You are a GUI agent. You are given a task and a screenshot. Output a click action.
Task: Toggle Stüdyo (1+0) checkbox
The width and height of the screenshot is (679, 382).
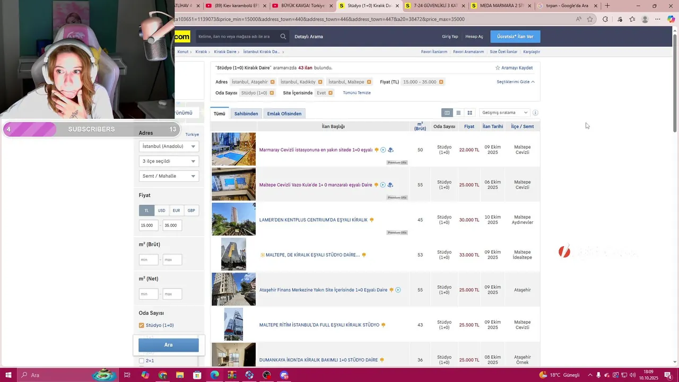point(142,325)
